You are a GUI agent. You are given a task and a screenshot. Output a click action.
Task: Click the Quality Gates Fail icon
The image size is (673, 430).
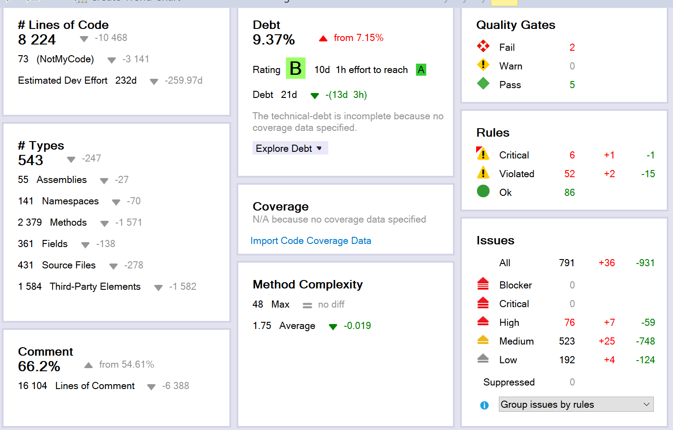pyautogui.click(x=483, y=46)
